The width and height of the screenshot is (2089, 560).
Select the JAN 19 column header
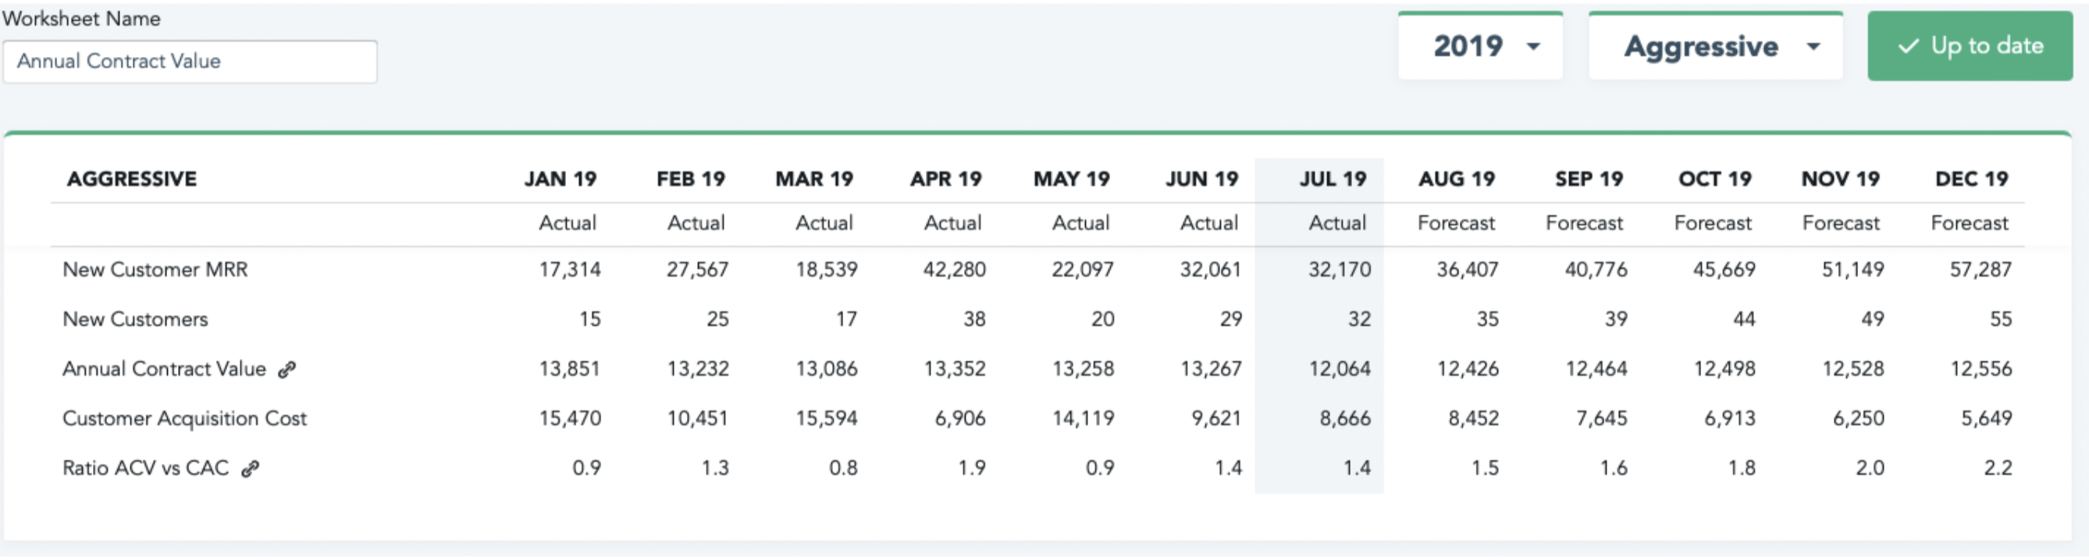click(x=560, y=179)
